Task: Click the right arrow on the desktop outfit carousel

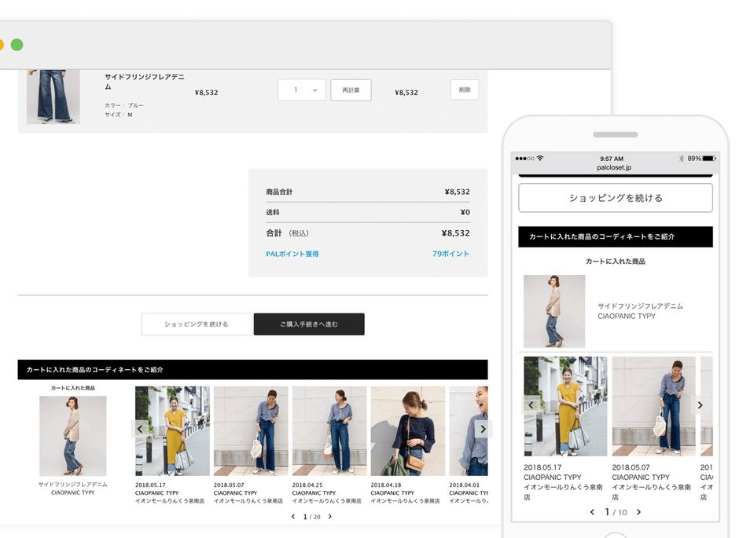Action: (x=483, y=429)
